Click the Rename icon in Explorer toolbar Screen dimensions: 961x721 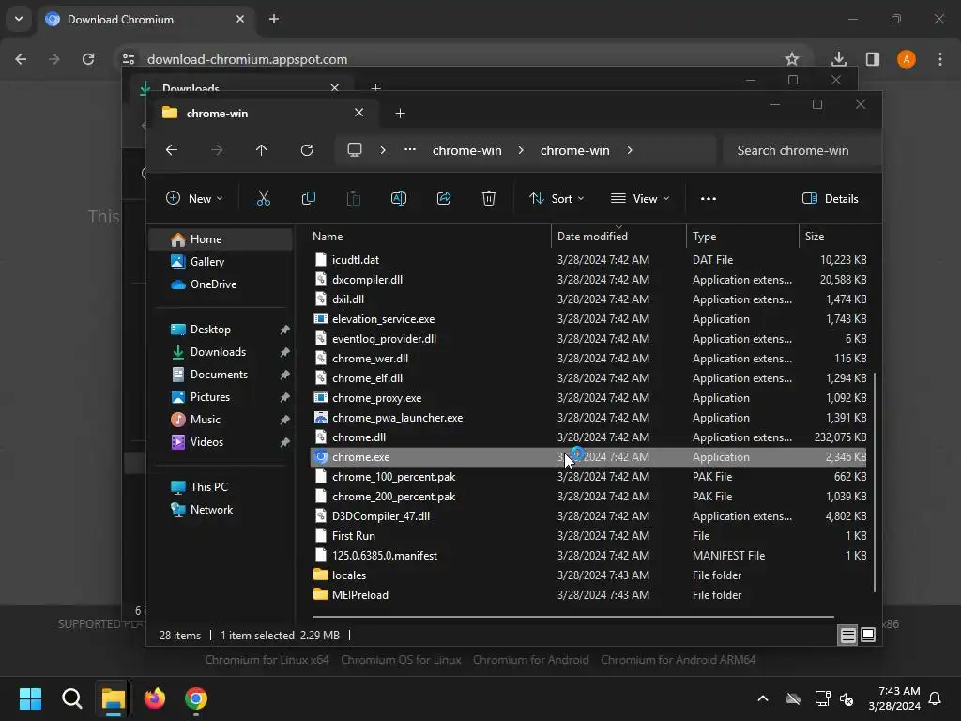[x=398, y=199]
